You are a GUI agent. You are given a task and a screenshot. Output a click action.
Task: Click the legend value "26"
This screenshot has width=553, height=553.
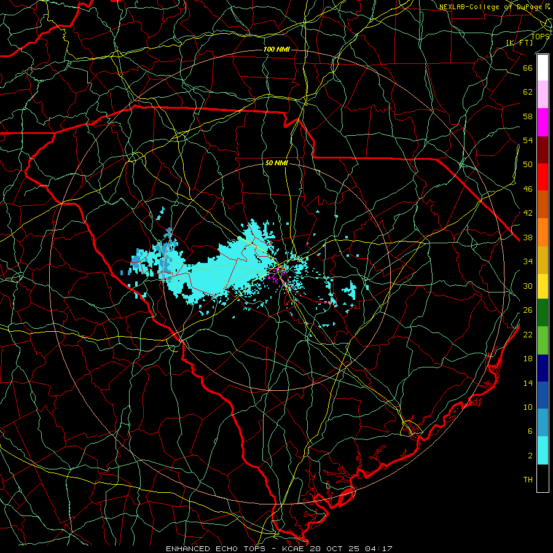pos(528,310)
